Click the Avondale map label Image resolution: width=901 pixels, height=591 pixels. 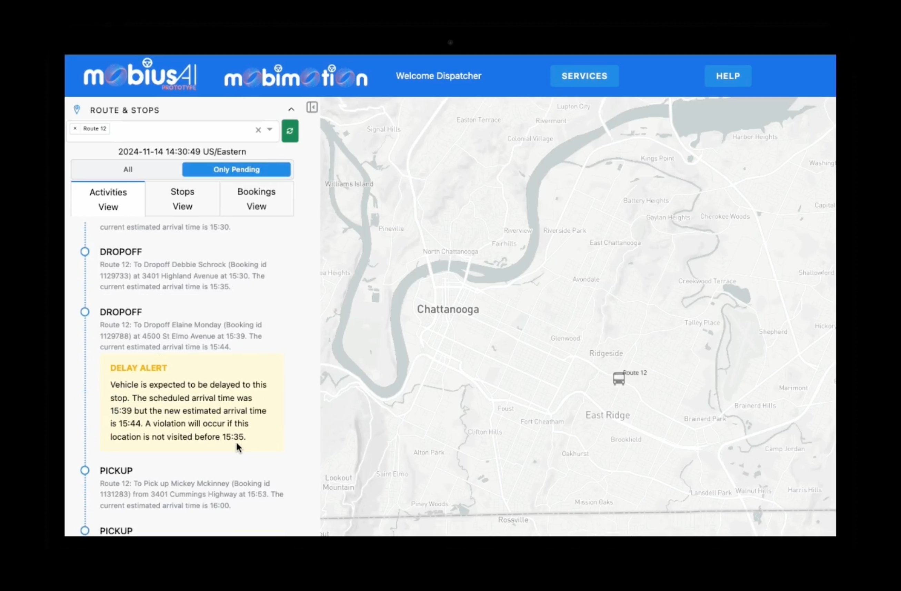tap(585, 279)
